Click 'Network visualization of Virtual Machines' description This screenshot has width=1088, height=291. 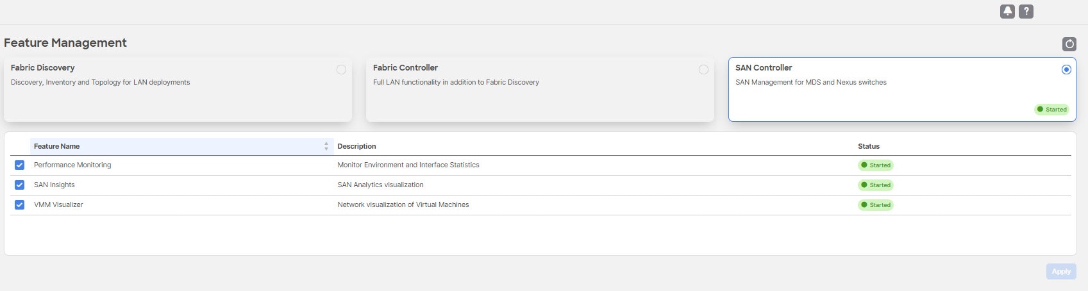(x=403, y=204)
